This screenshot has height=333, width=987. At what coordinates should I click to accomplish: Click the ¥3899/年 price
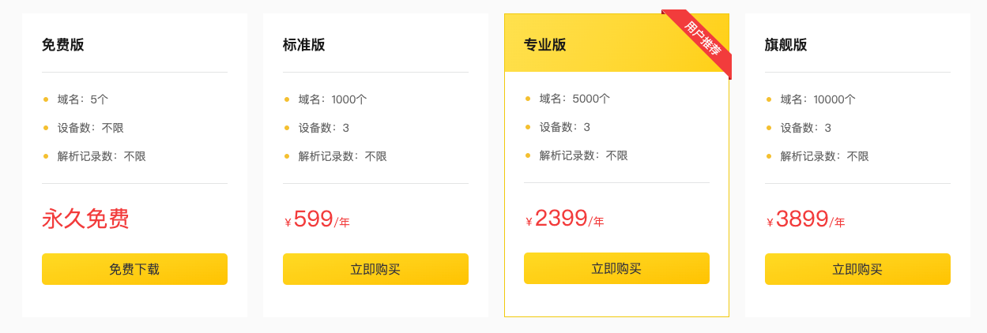tap(805, 219)
